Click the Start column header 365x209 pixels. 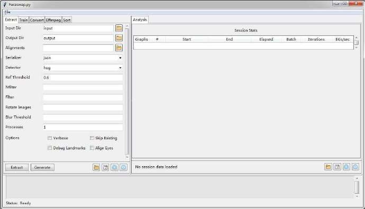187,39
